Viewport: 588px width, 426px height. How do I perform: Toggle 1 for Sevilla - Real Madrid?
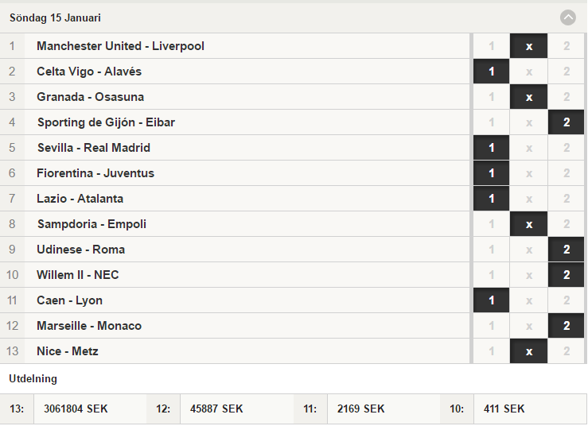(491, 148)
